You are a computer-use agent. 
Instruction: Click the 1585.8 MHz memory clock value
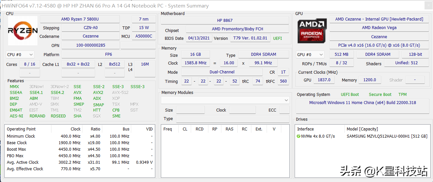tap(195, 63)
